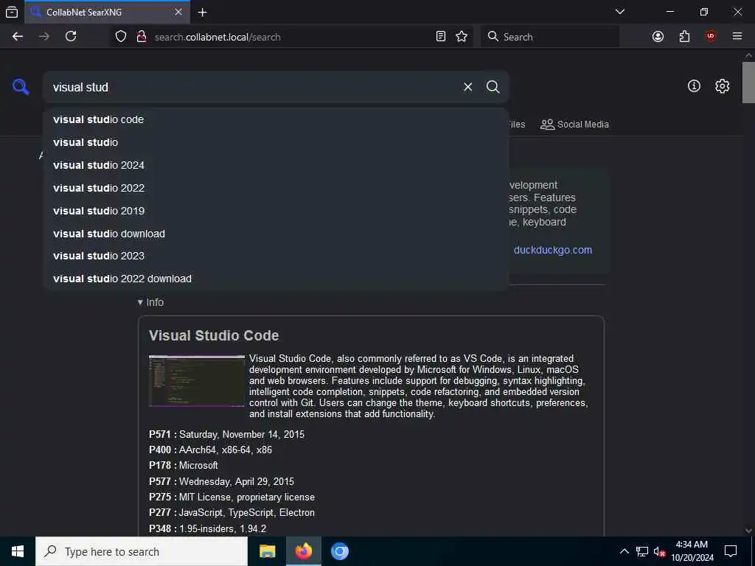Bookmark this page with star icon

(462, 37)
